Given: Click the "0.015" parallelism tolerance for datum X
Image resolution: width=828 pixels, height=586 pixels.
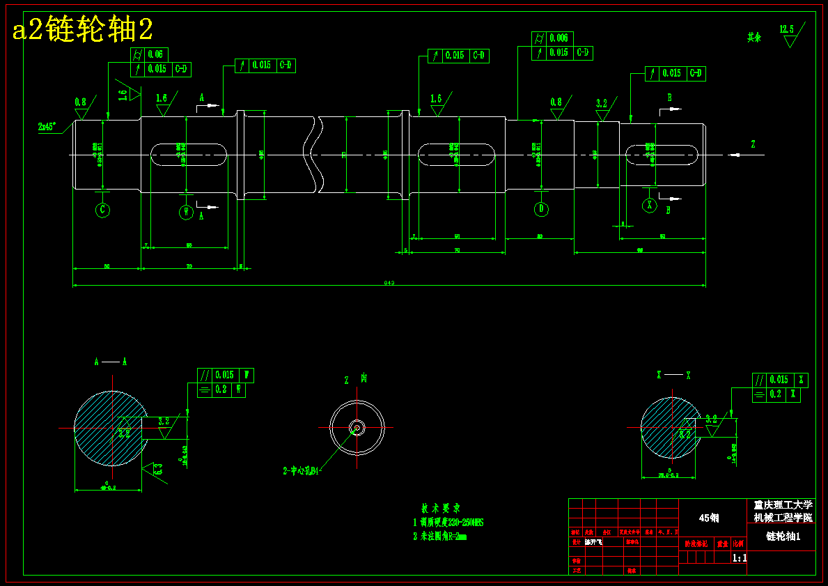Looking at the screenshot, I should (x=779, y=380).
